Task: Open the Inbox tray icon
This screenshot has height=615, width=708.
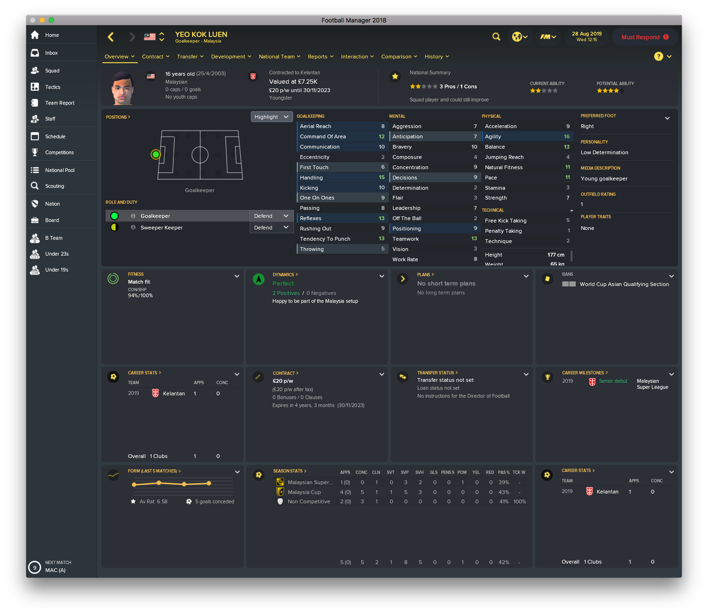Action: [35, 53]
